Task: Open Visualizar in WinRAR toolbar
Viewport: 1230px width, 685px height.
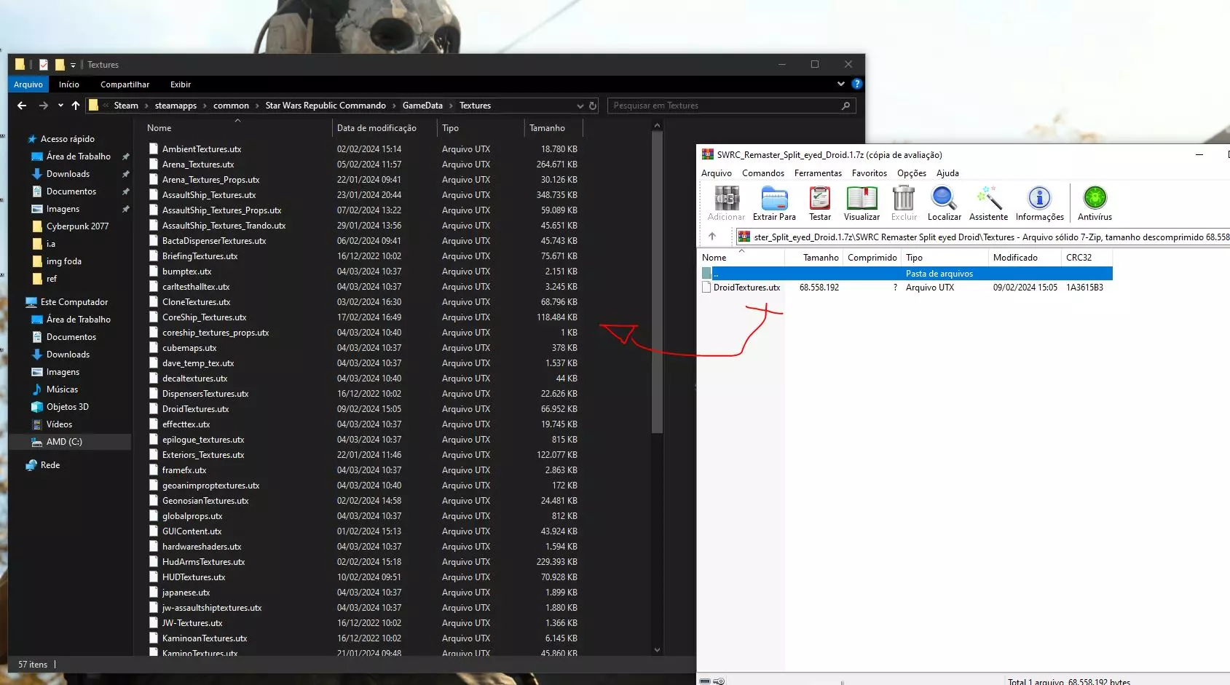Action: [x=862, y=203]
